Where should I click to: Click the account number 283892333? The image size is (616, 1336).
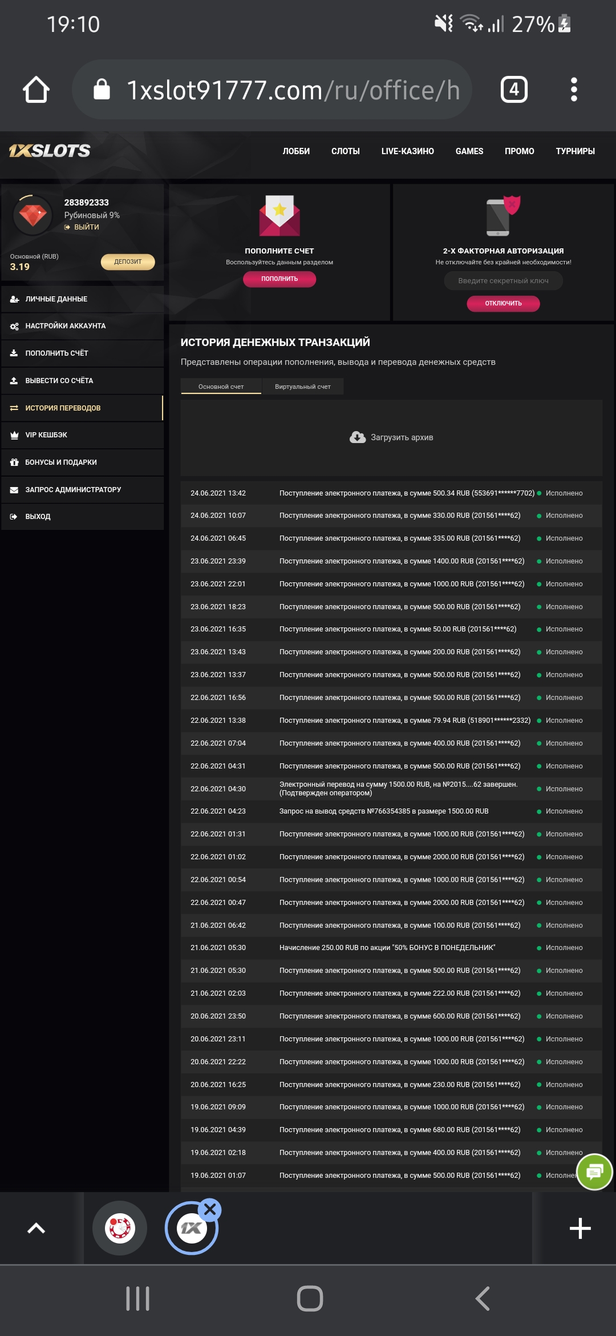(87, 203)
